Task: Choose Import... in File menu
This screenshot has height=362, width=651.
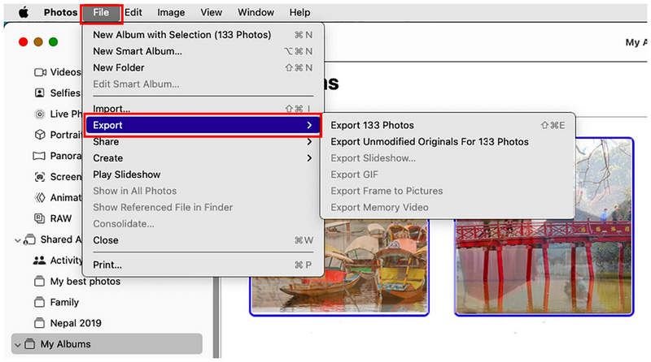Action: (x=203, y=109)
